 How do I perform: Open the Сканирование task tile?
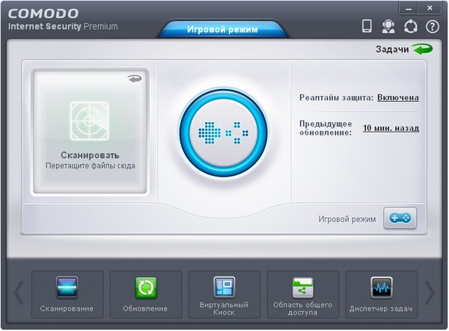[67, 294]
